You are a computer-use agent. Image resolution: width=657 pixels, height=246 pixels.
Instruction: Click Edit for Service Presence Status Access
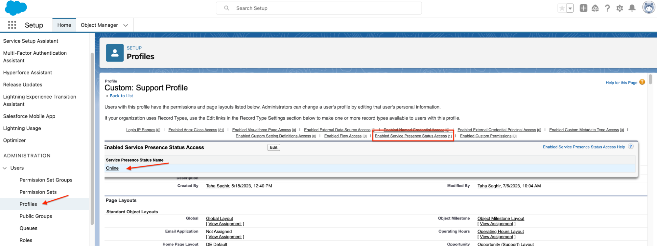(273, 147)
